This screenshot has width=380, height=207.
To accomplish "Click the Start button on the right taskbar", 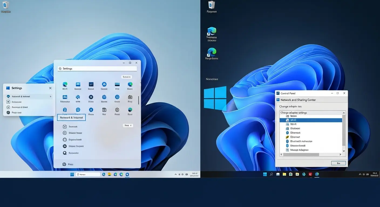I will coord(265,174).
